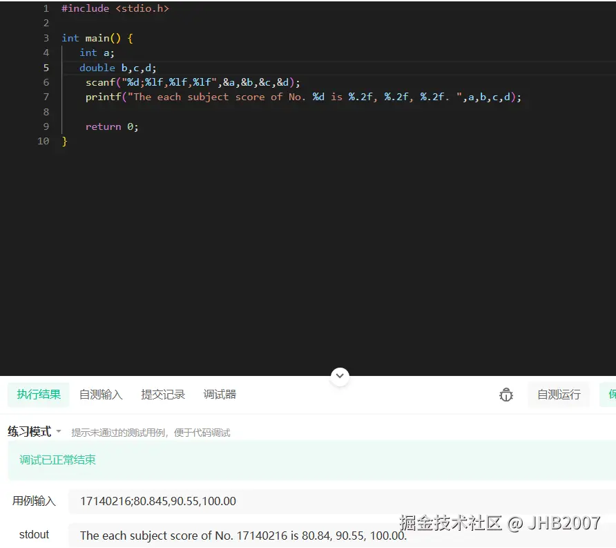
Task: Click line number 1 in the gutter
Action: tap(46, 8)
